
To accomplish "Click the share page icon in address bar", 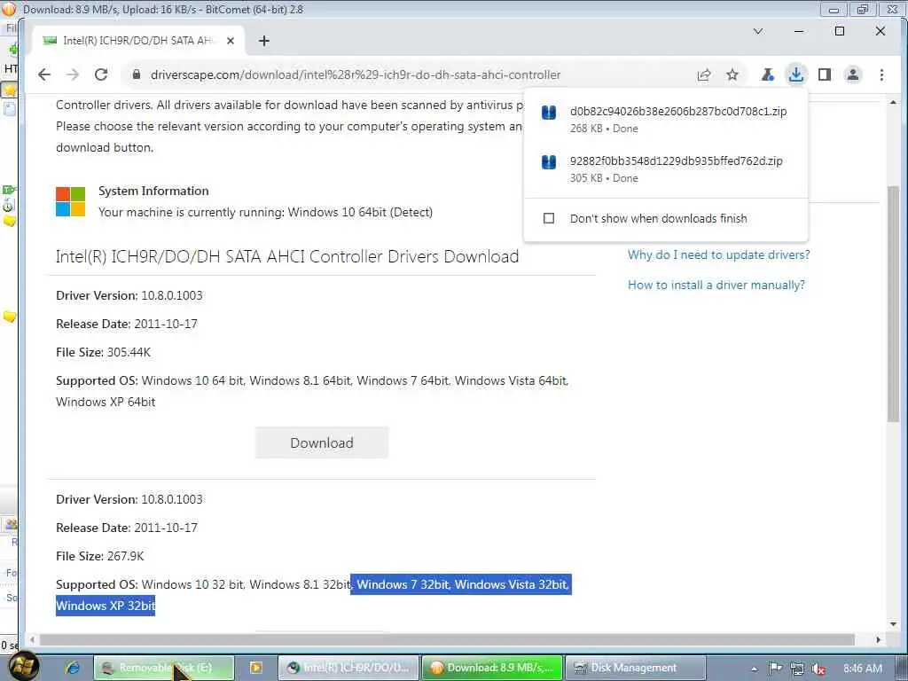I will coord(703,74).
